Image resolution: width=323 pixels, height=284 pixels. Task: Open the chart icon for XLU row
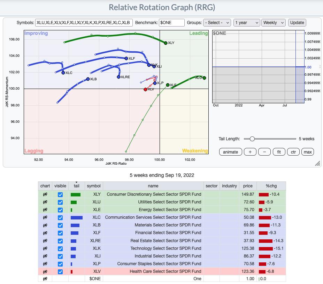[45, 202]
